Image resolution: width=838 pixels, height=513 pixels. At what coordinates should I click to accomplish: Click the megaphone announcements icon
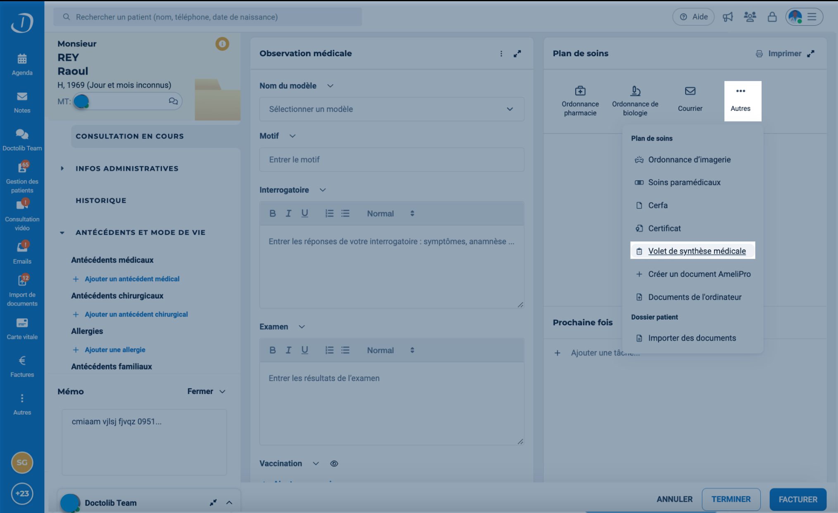(x=728, y=17)
